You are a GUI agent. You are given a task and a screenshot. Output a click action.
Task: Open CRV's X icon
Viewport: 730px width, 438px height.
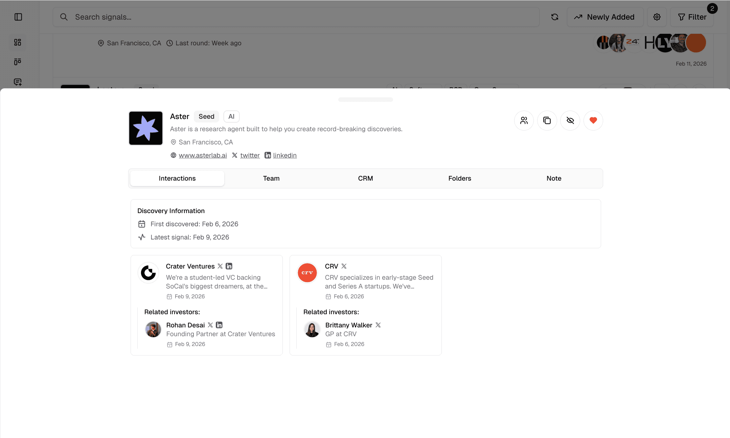[x=344, y=266]
